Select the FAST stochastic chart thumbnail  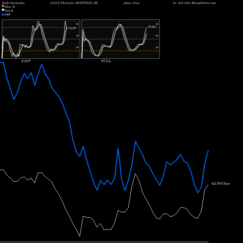coord(41,39)
